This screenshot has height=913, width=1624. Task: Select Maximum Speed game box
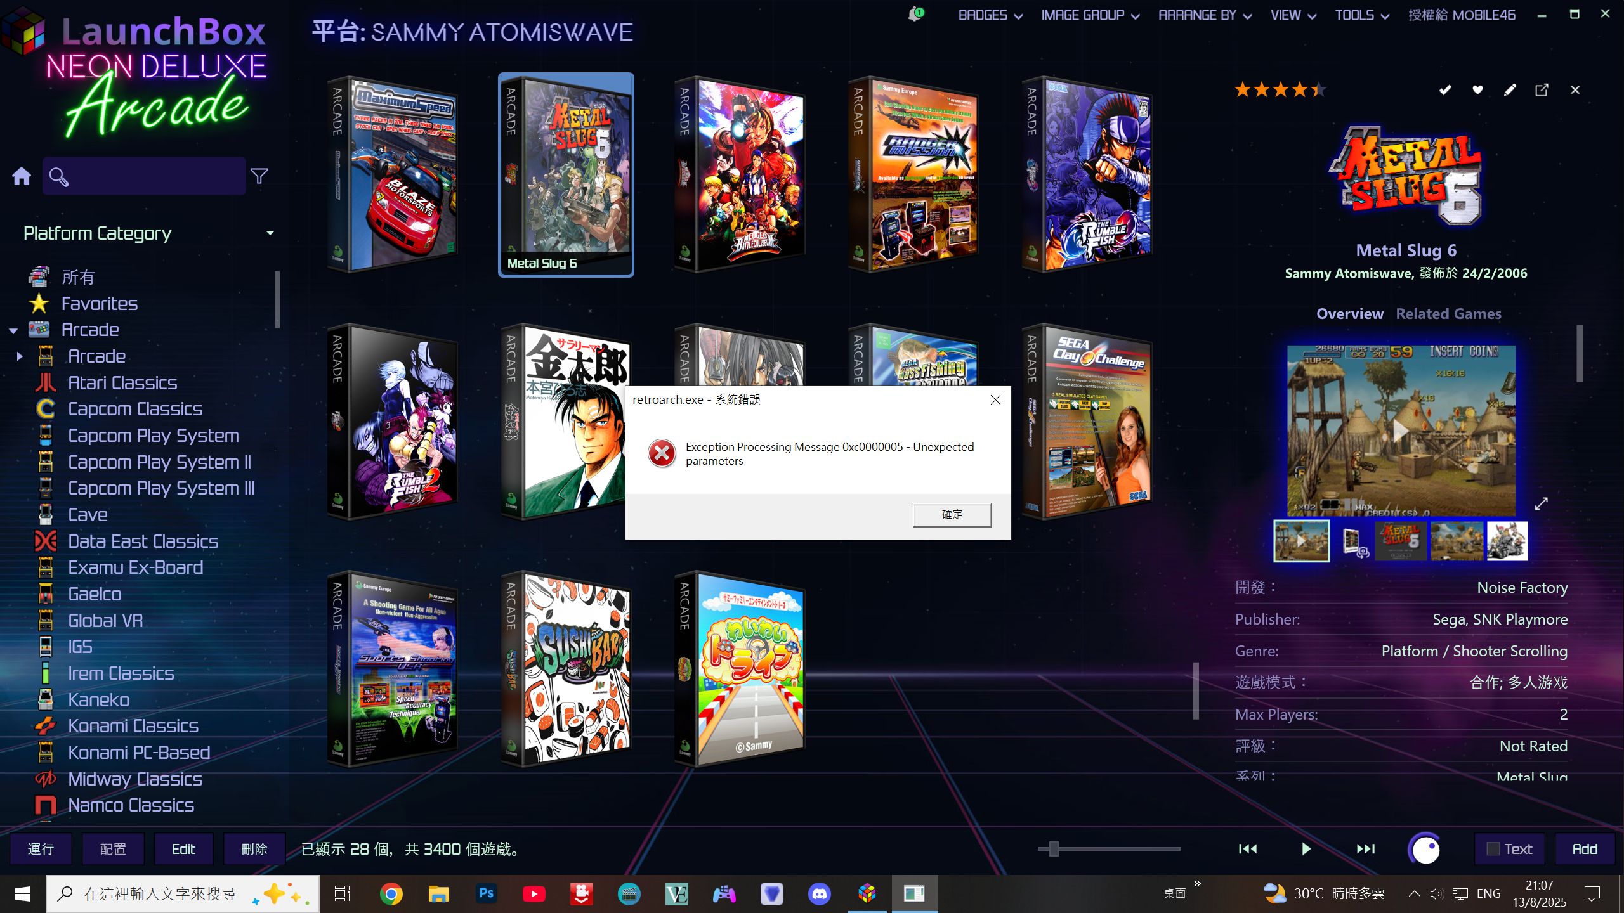tap(392, 175)
